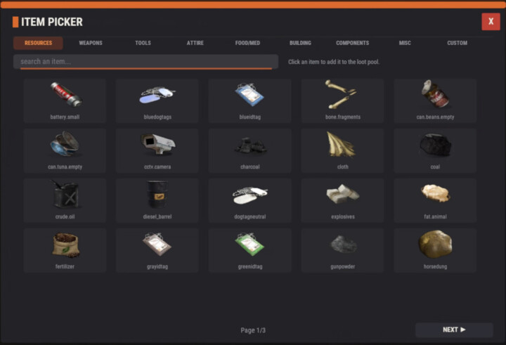Focus the search an item field
The image size is (506, 345).
[x=146, y=62]
